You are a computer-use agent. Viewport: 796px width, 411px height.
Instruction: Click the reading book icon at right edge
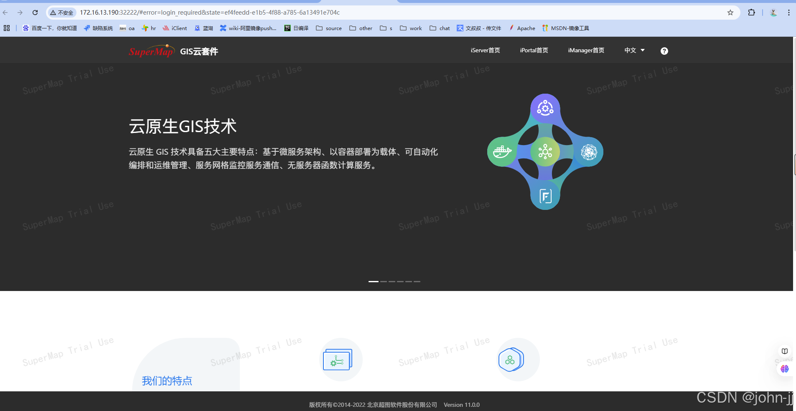[x=785, y=351]
